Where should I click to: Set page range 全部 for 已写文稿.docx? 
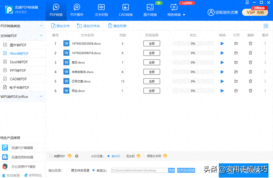(x=152, y=81)
